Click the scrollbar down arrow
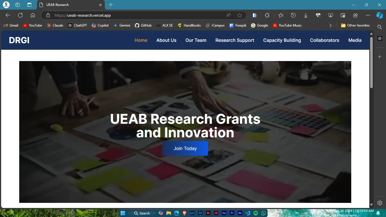 (372, 205)
